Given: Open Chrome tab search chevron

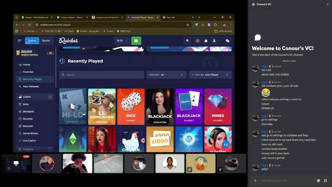Looking at the screenshot, I should (17, 17).
